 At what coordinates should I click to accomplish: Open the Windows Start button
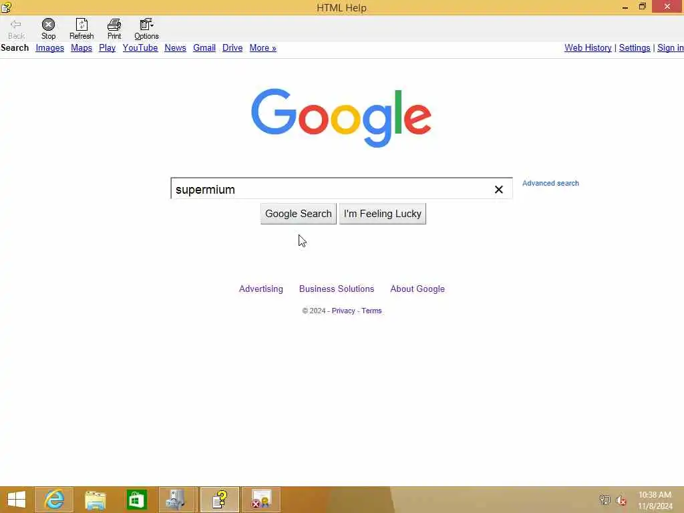coord(17,500)
